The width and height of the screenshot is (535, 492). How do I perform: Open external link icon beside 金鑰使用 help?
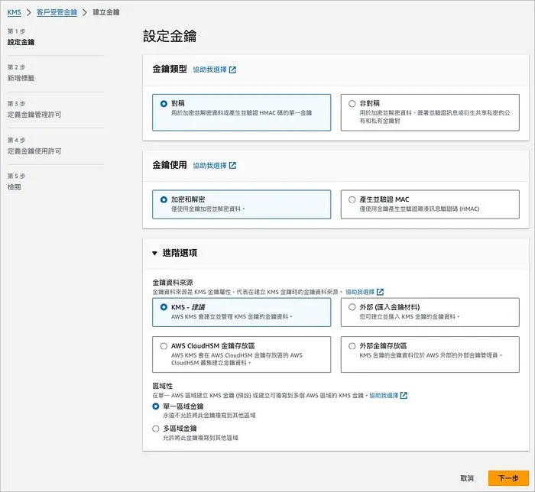point(232,166)
